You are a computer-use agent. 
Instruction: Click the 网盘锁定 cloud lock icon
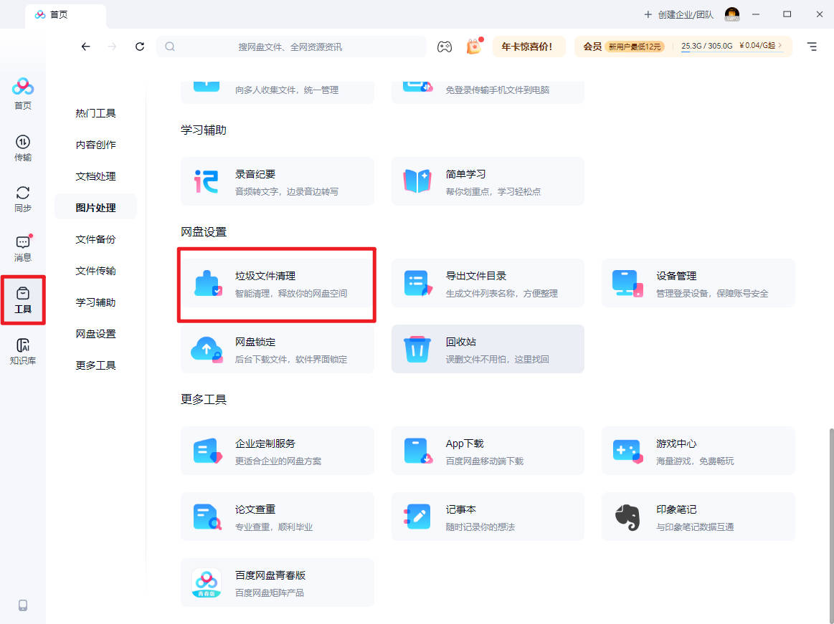(x=207, y=349)
